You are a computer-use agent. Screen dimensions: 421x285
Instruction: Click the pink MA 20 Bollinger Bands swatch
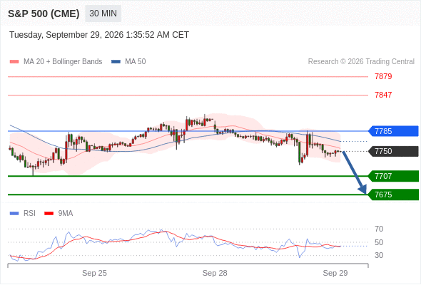coord(14,62)
